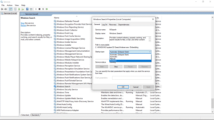Open the blue Help toolbar icon

(27, 9)
